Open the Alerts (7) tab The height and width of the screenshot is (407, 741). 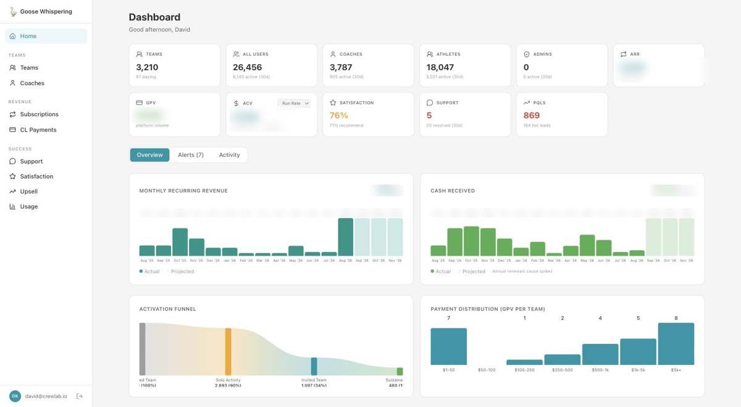[x=191, y=155]
